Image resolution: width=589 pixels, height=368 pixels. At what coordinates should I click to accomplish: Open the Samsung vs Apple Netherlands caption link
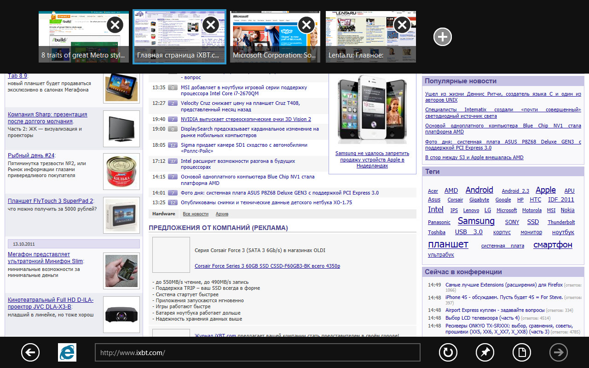[x=372, y=160]
